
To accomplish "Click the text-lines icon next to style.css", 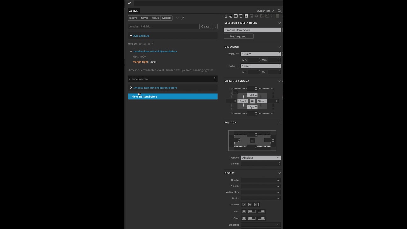I will pos(140,44).
